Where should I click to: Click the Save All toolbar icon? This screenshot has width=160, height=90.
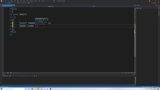[x=11, y=3]
